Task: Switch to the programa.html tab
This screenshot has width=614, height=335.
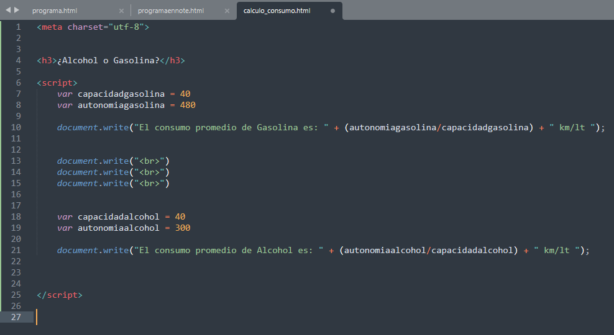Action: point(55,11)
